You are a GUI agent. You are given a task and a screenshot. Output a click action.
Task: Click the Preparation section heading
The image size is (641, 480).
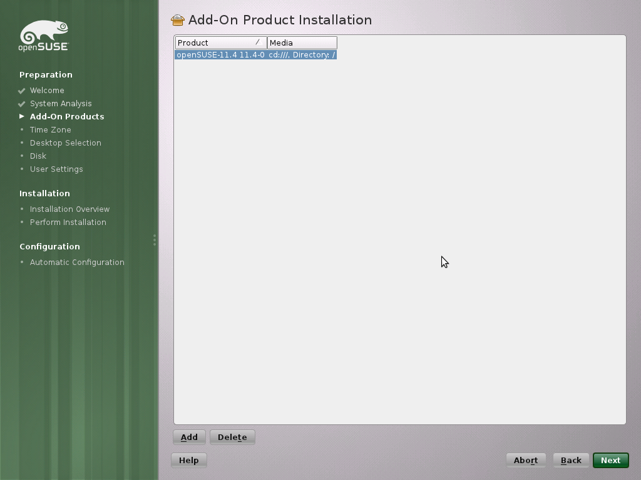[46, 75]
